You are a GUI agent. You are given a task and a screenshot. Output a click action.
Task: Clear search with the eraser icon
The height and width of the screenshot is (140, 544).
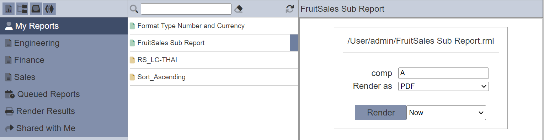[239, 9]
